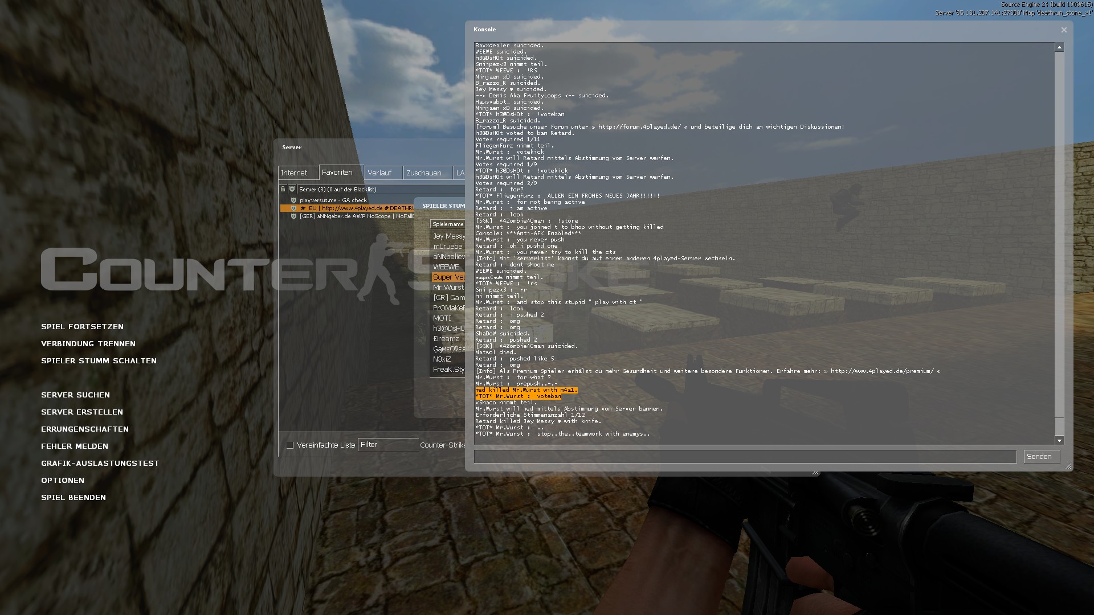Select player h3@DsH0 in mute list
The width and height of the screenshot is (1094, 615).
(448, 329)
